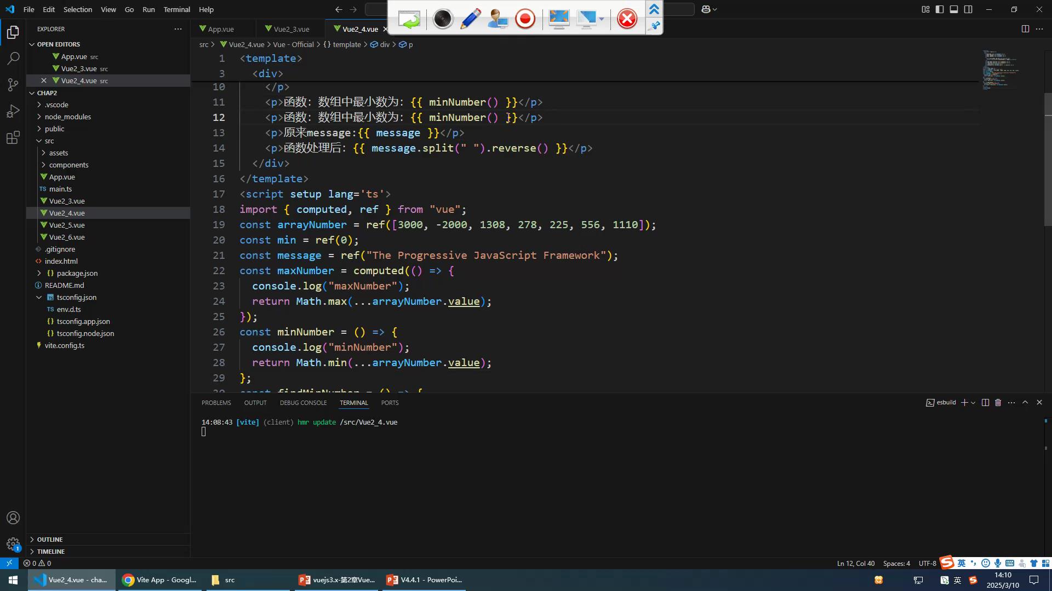Expand the node_modules folder

68,117
